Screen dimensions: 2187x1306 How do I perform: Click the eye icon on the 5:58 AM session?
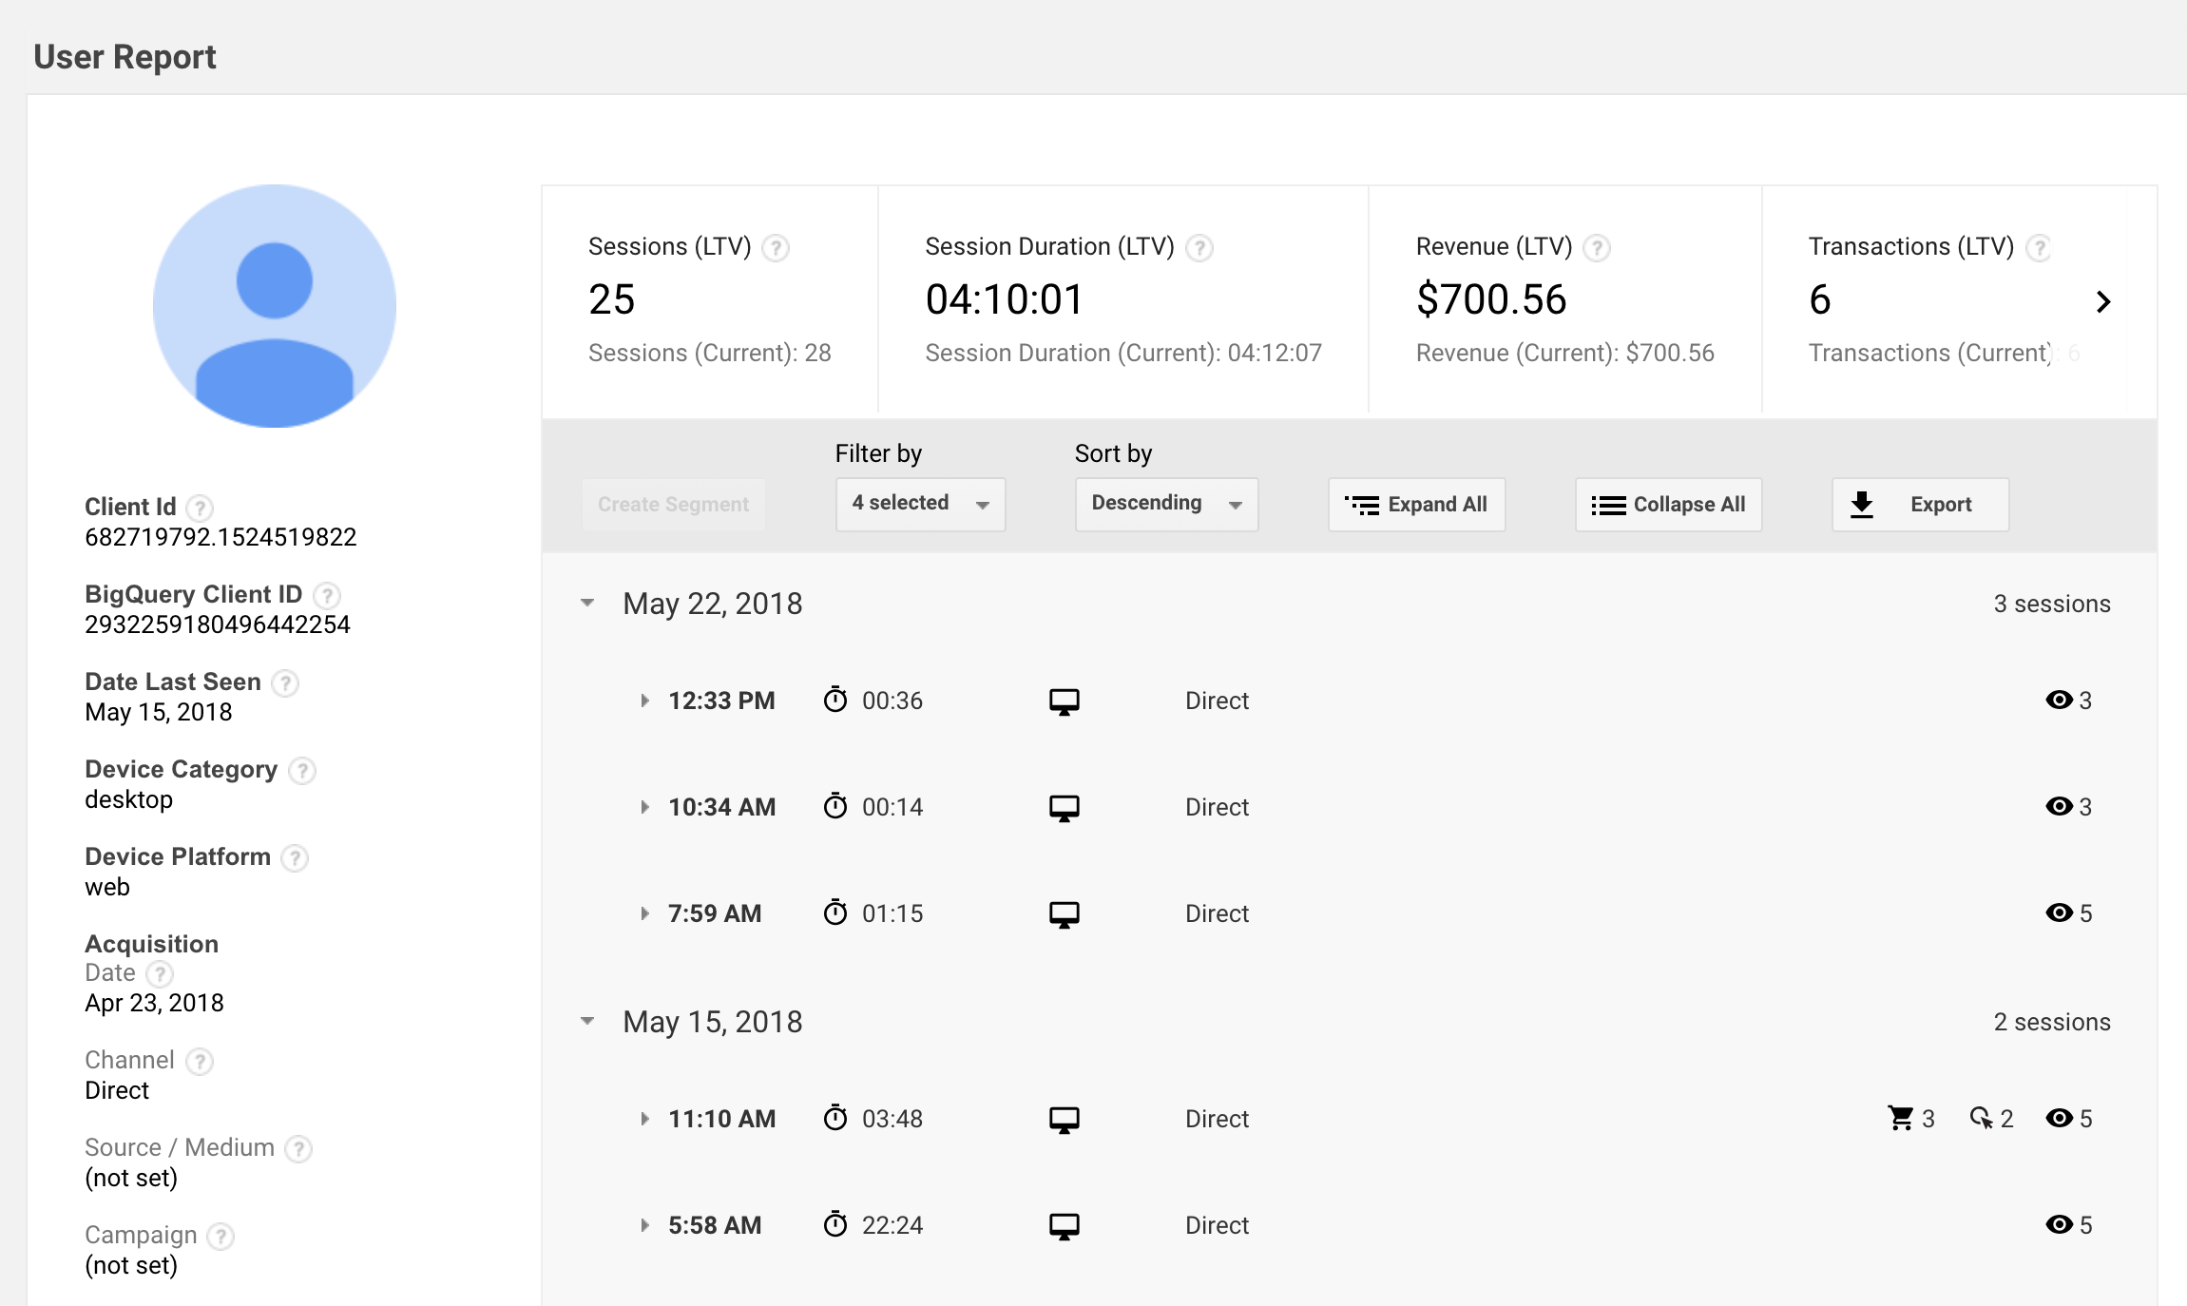click(2060, 1224)
